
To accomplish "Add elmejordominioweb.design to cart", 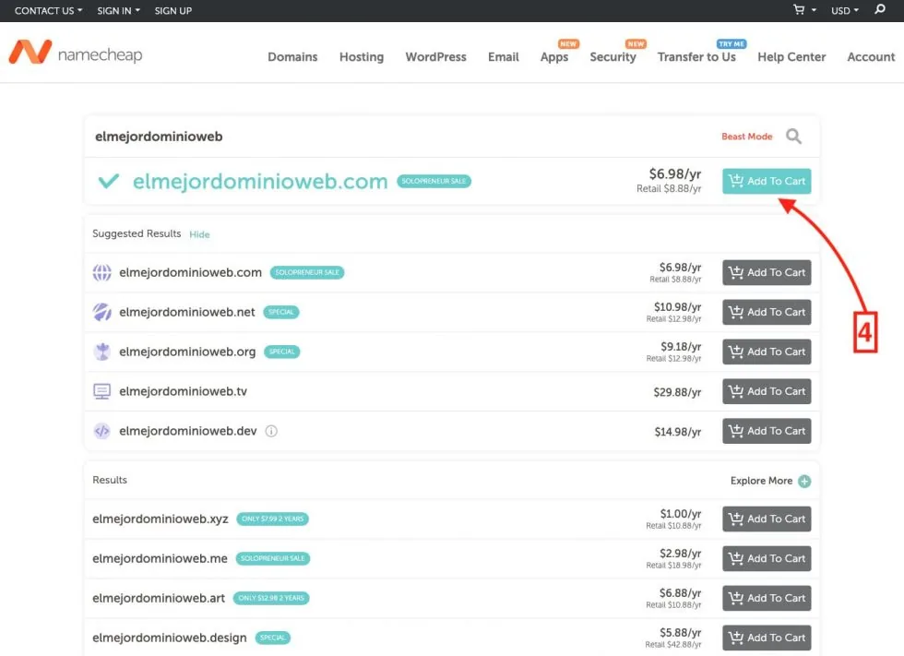I will point(767,638).
